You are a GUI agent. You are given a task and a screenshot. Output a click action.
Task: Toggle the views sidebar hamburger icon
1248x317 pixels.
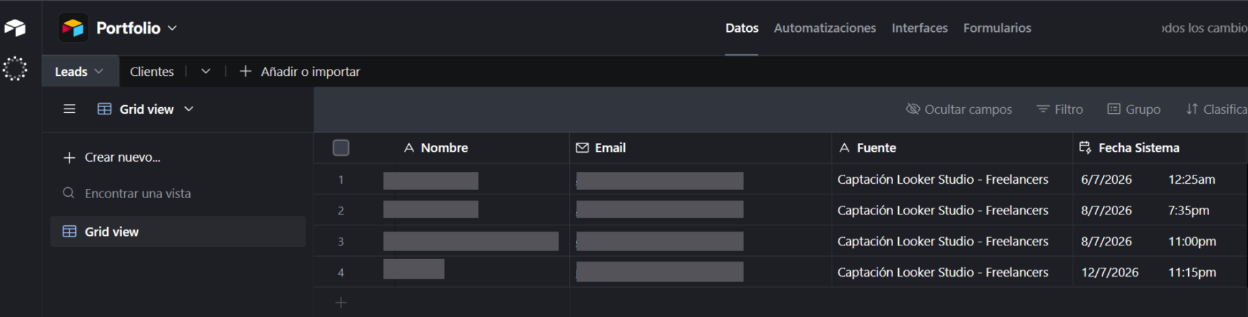click(70, 109)
